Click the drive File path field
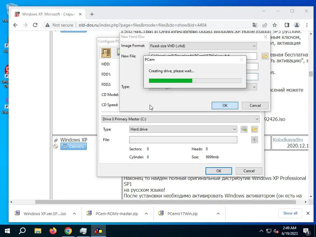 pos(183,140)
